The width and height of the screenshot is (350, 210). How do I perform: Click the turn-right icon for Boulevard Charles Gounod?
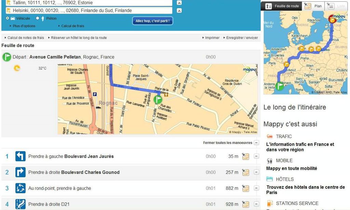point(20,172)
